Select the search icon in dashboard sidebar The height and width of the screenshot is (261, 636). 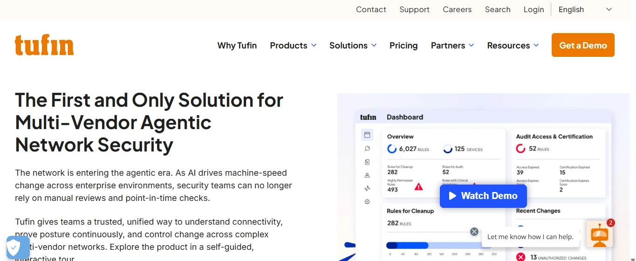coord(367,149)
